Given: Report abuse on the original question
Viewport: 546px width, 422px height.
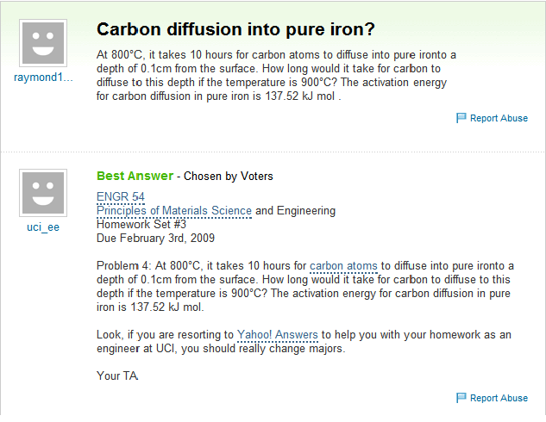Looking at the screenshot, I should point(499,118).
